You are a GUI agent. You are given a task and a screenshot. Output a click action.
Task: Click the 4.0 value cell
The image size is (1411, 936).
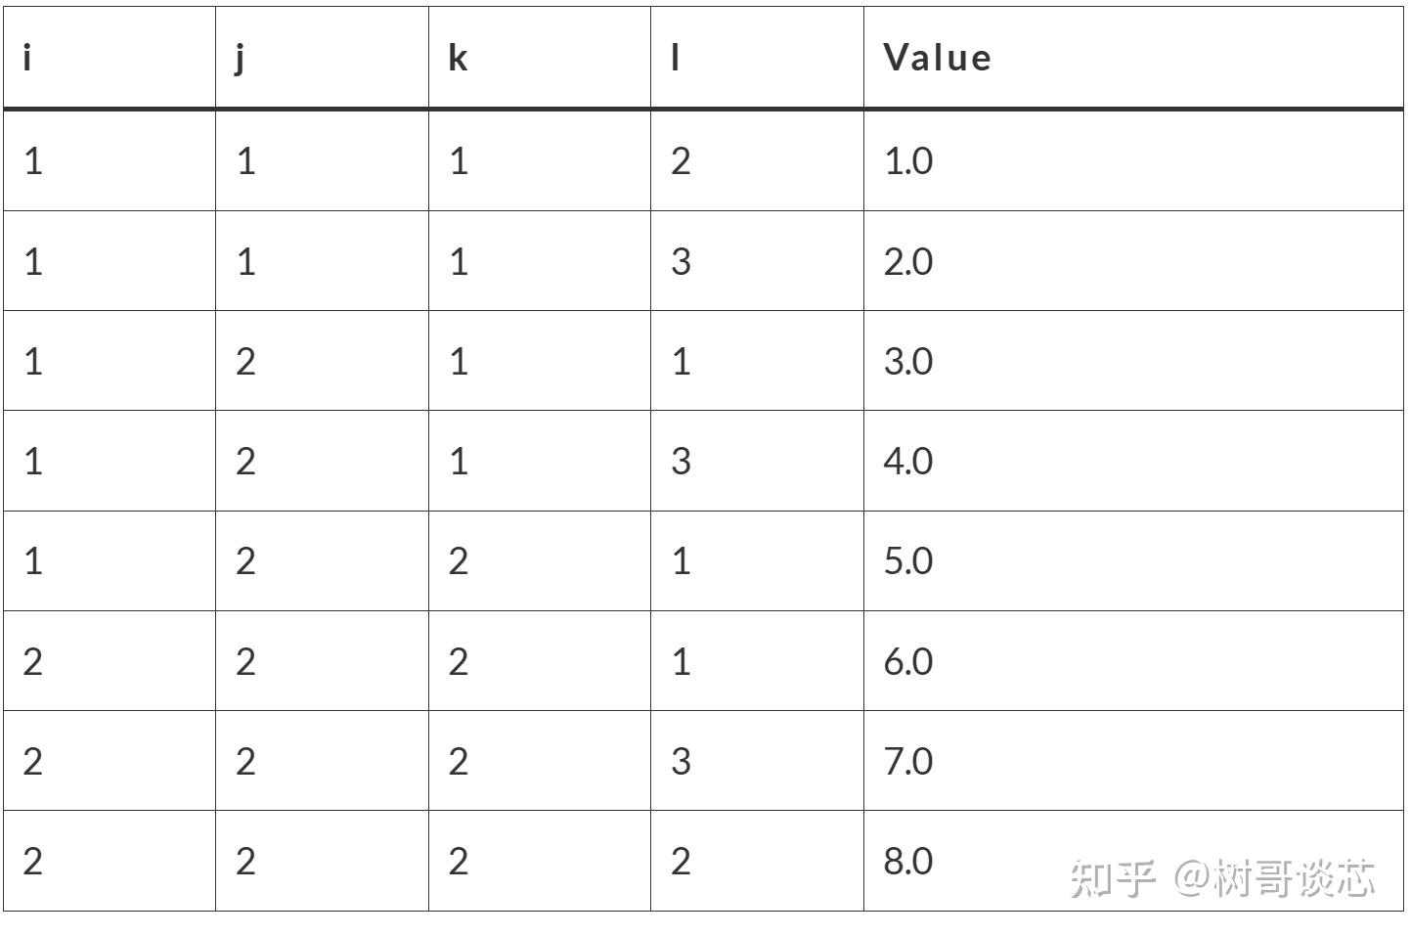point(1133,461)
